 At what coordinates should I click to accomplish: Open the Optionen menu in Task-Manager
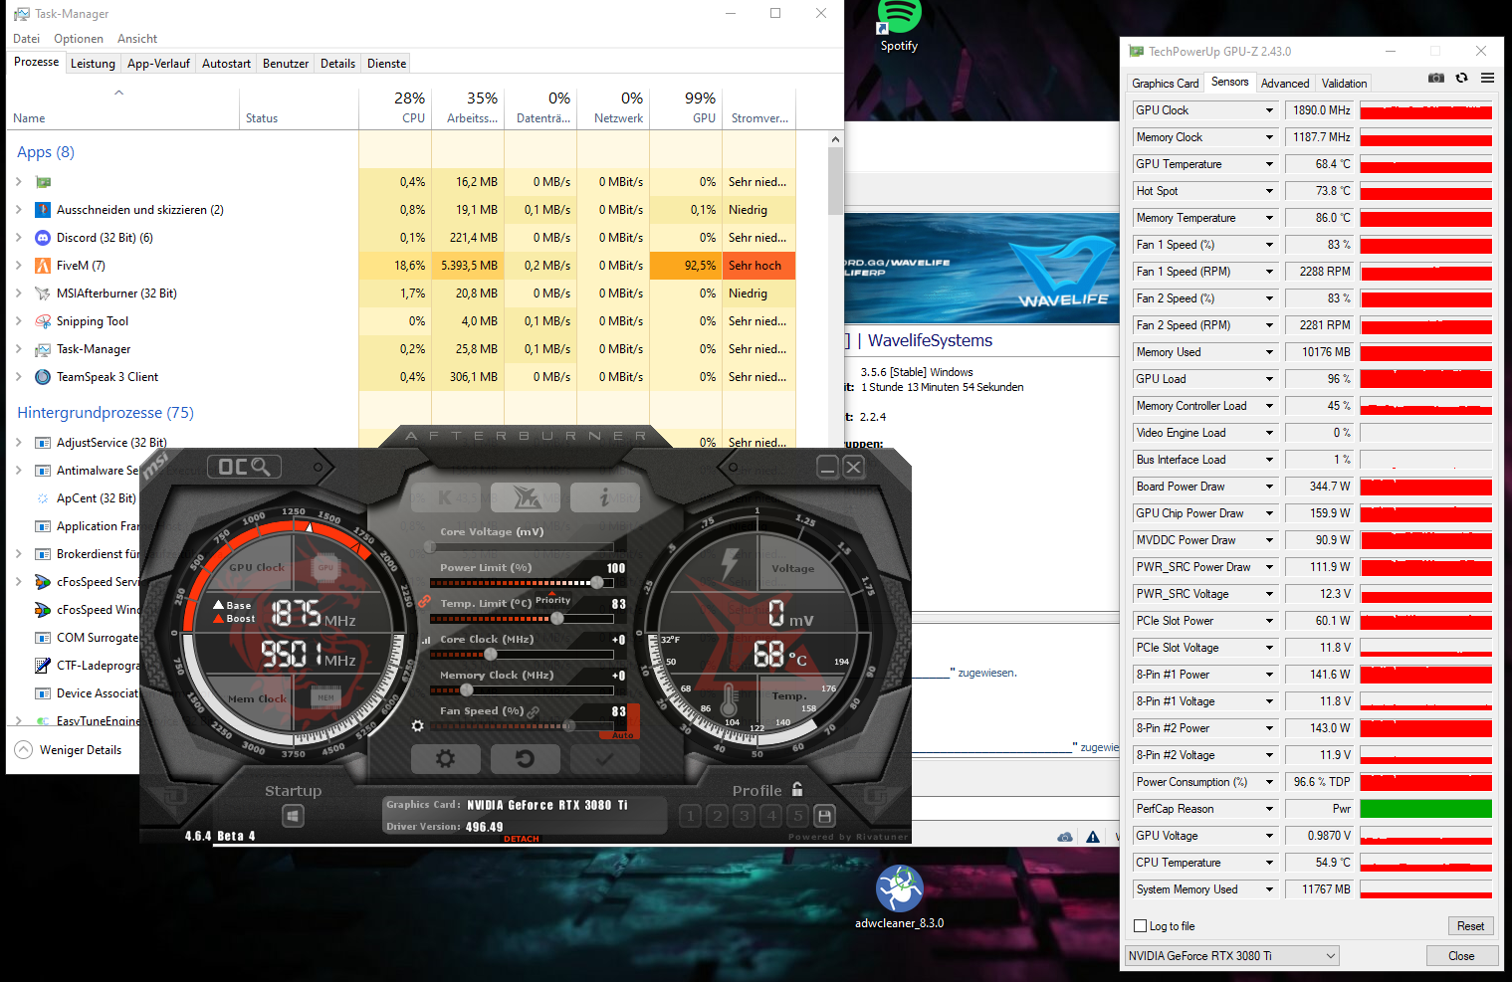click(x=79, y=39)
